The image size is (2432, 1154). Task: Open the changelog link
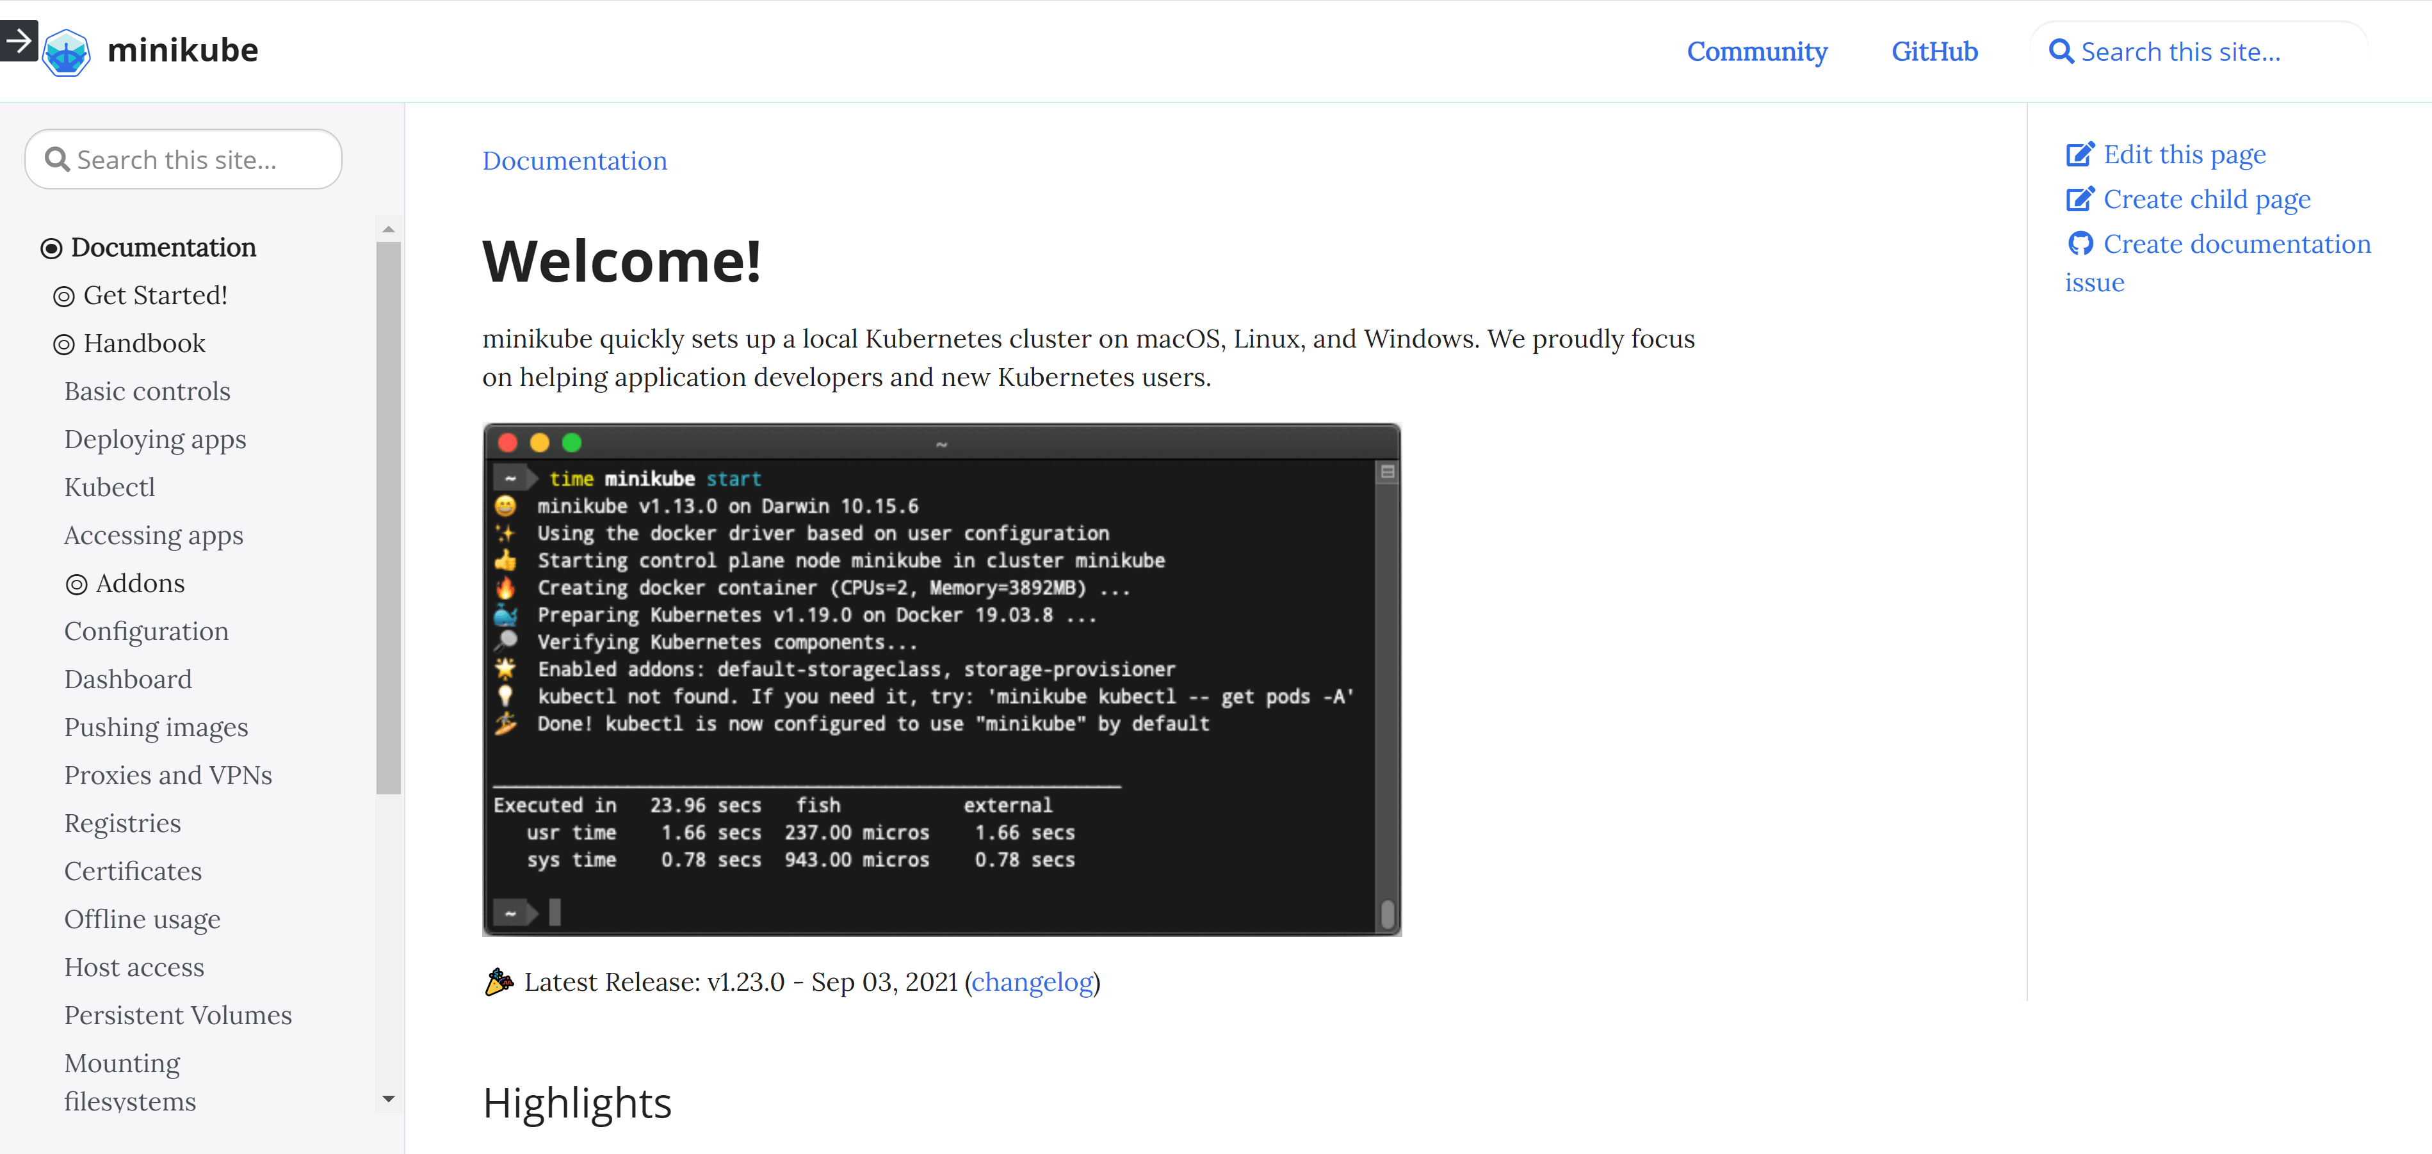[x=1032, y=982]
